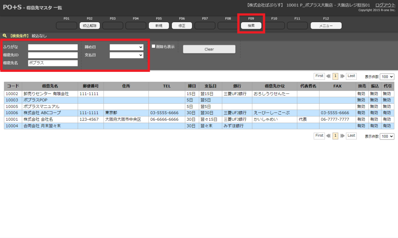Enable the 削除も表示 checkbox
The image size is (398, 238).
[154, 47]
